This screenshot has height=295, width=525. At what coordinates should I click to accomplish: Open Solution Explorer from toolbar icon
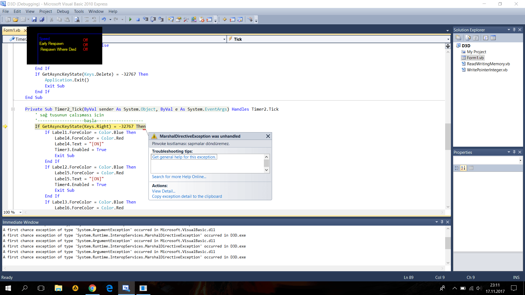coord(171,19)
